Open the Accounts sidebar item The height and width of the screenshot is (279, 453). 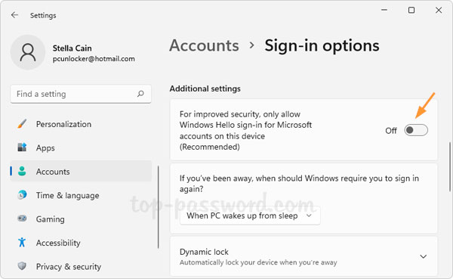pos(81,172)
